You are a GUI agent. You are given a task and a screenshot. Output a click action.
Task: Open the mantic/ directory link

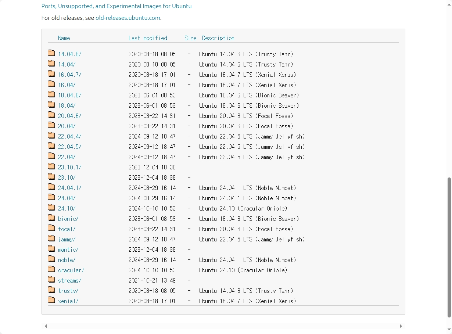(x=68, y=249)
